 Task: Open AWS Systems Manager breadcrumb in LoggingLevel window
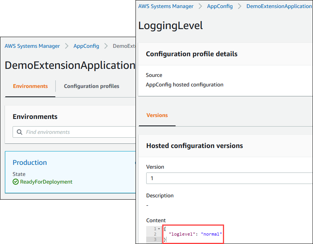point(166,6)
